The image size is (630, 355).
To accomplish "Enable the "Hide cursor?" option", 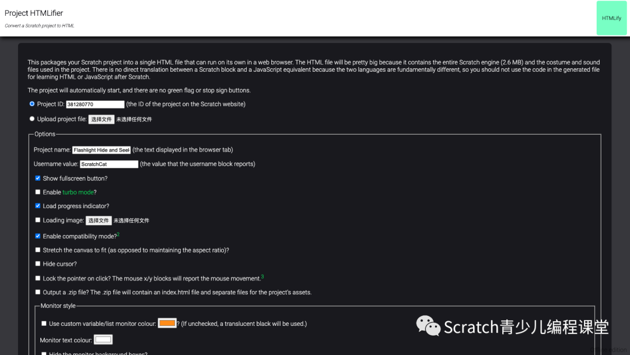I will (x=37, y=264).
